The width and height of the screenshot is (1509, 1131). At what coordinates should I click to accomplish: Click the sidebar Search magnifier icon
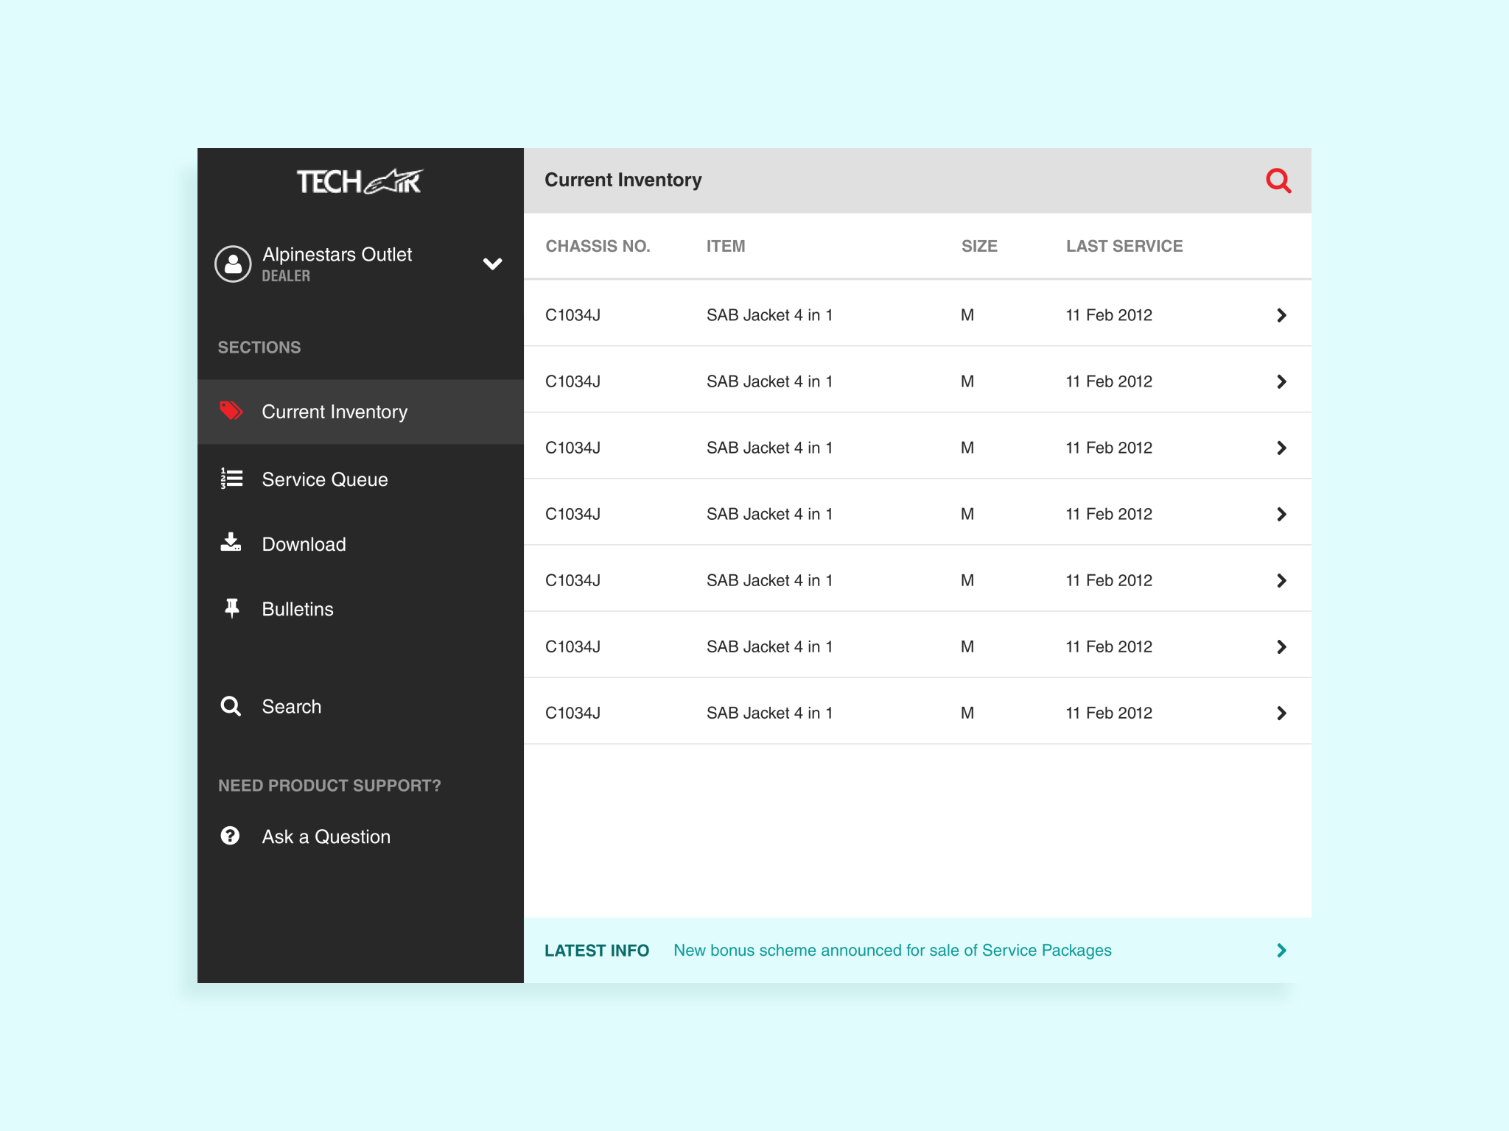tap(231, 706)
